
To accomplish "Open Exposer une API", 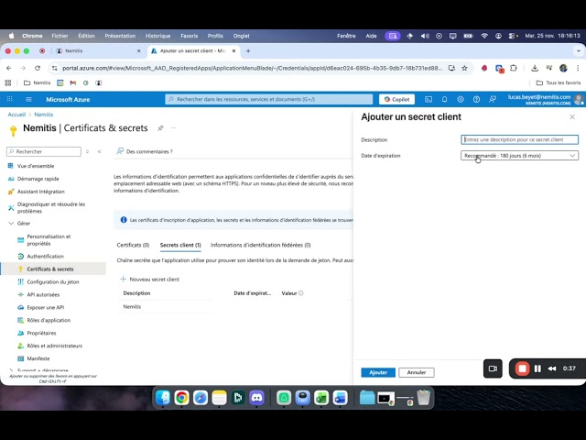I will click(45, 307).
